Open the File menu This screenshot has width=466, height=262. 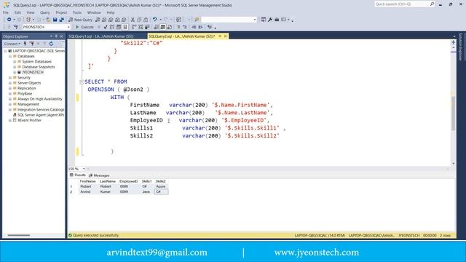coord(6,12)
